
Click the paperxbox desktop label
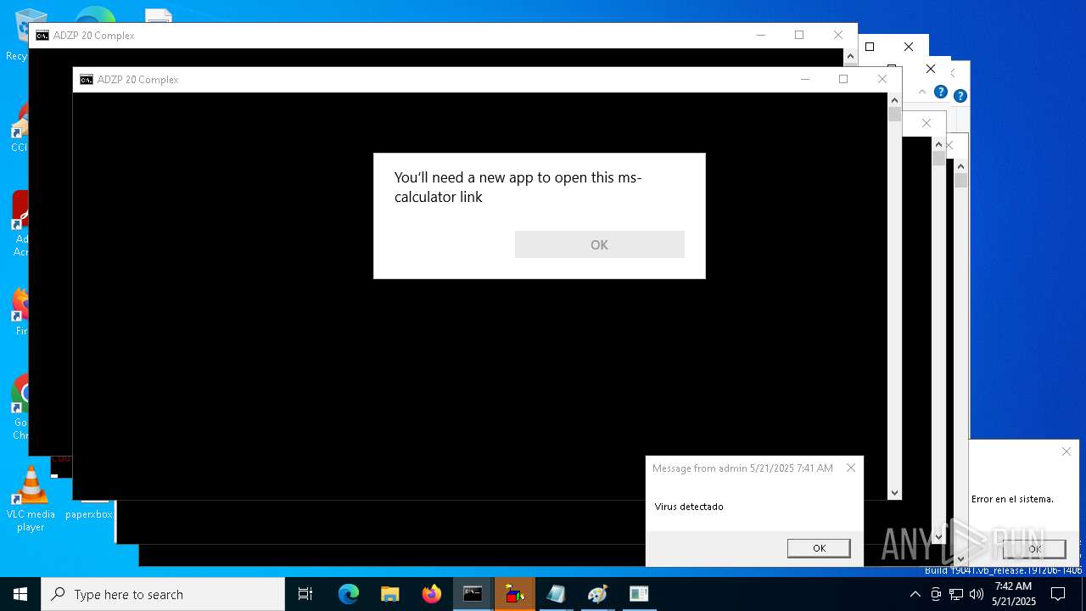pyautogui.click(x=89, y=514)
